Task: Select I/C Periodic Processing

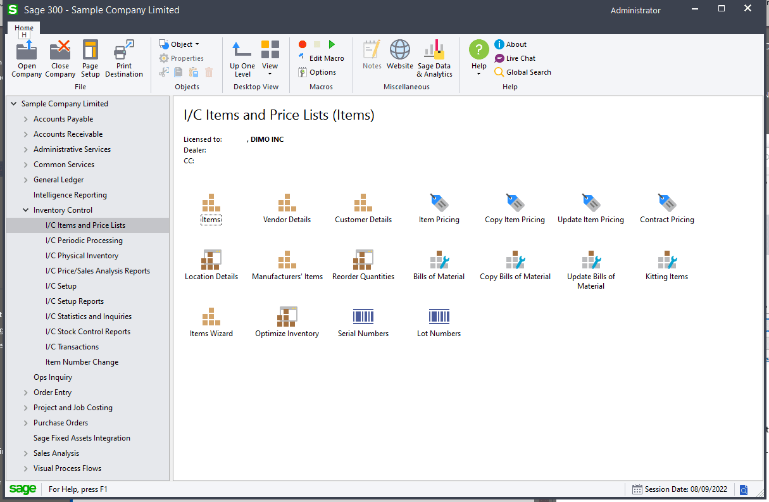Action: tap(84, 241)
